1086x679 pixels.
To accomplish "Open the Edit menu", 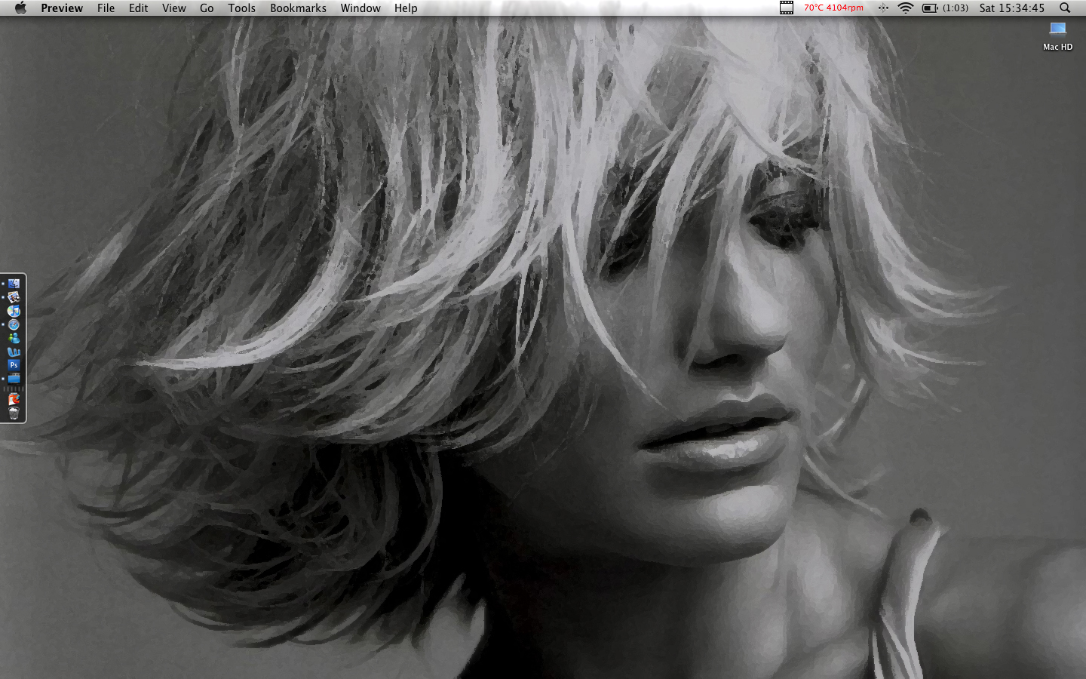I will point(138,8).
